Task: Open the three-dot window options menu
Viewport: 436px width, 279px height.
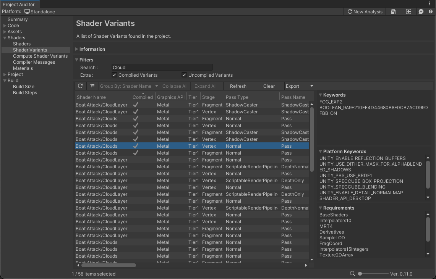Action: click(430, 3)
